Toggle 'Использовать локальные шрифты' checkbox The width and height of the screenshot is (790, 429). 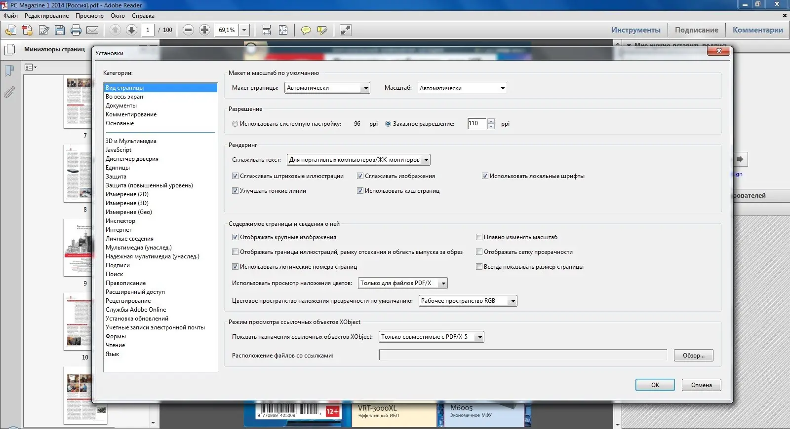[485, 176]
